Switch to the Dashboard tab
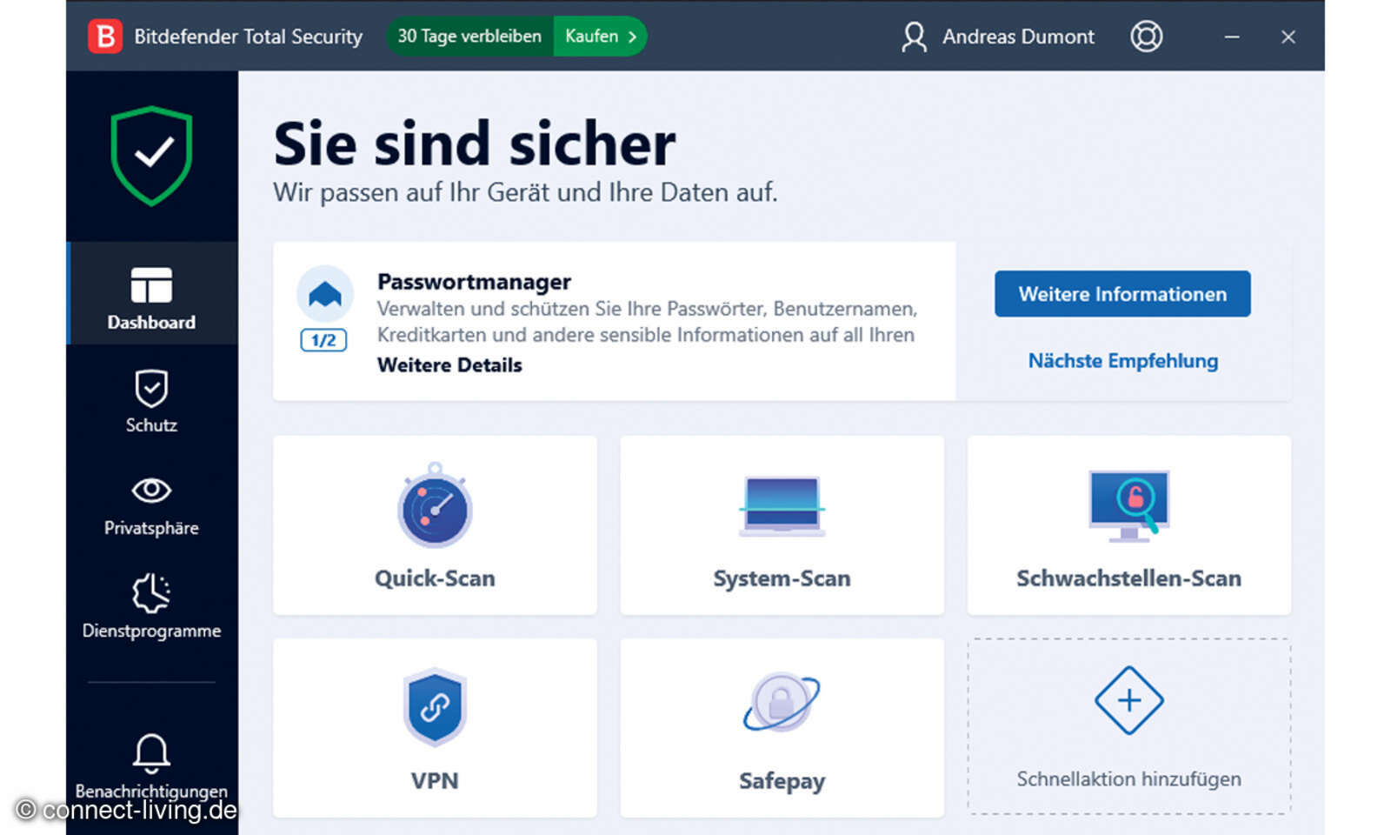The image size is (1391, 835). coord(151,297)
